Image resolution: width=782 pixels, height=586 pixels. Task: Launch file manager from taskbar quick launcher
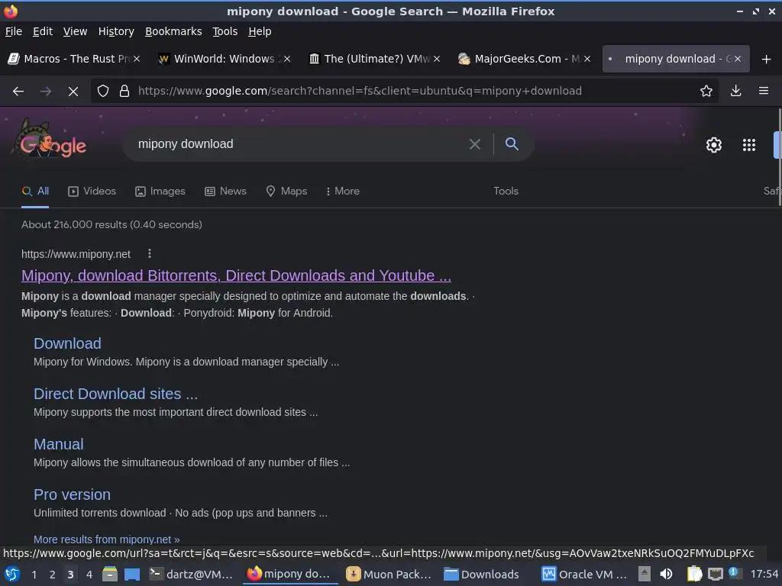coord(109,574)
